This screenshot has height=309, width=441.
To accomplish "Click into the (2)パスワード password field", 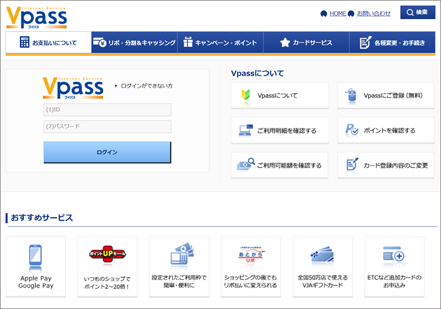I will pos(107,127).
